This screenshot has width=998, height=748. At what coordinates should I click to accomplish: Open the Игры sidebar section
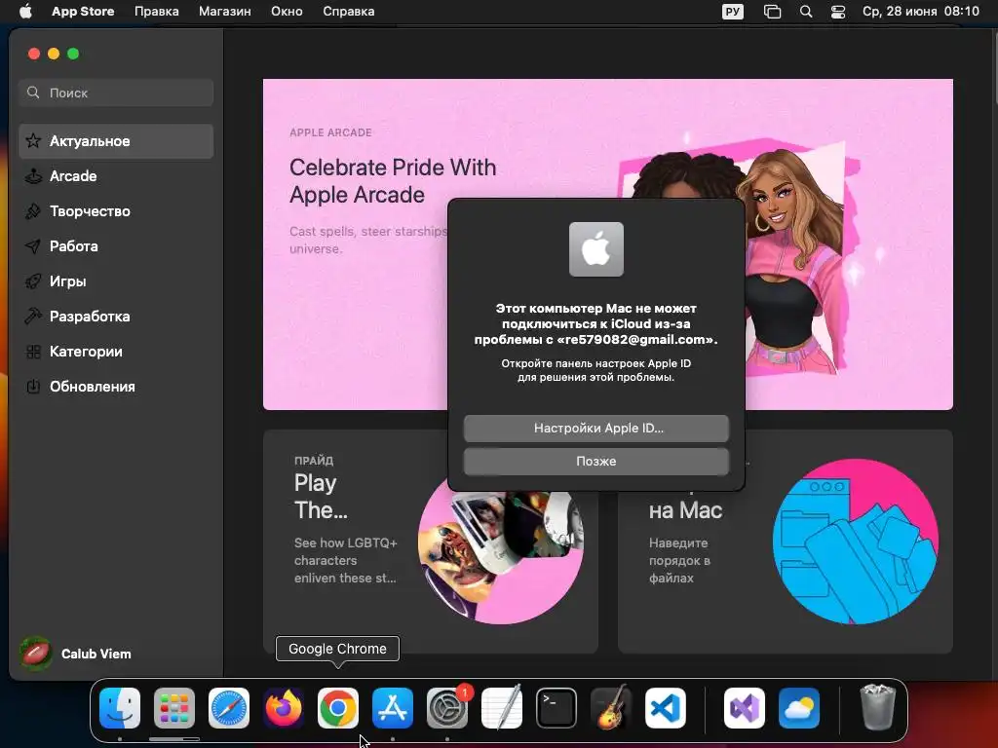coord(116,281)
